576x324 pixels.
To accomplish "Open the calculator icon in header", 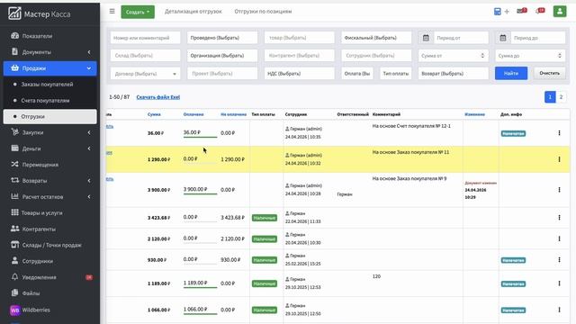I will click(497, 12).
